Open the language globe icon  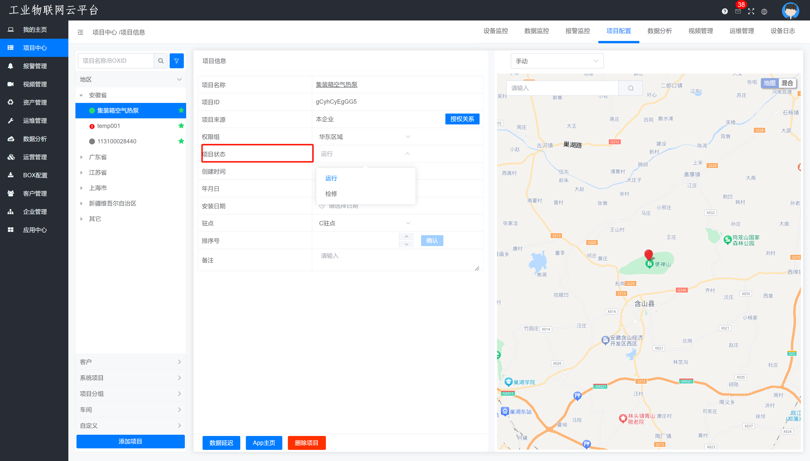coord(764,12)
